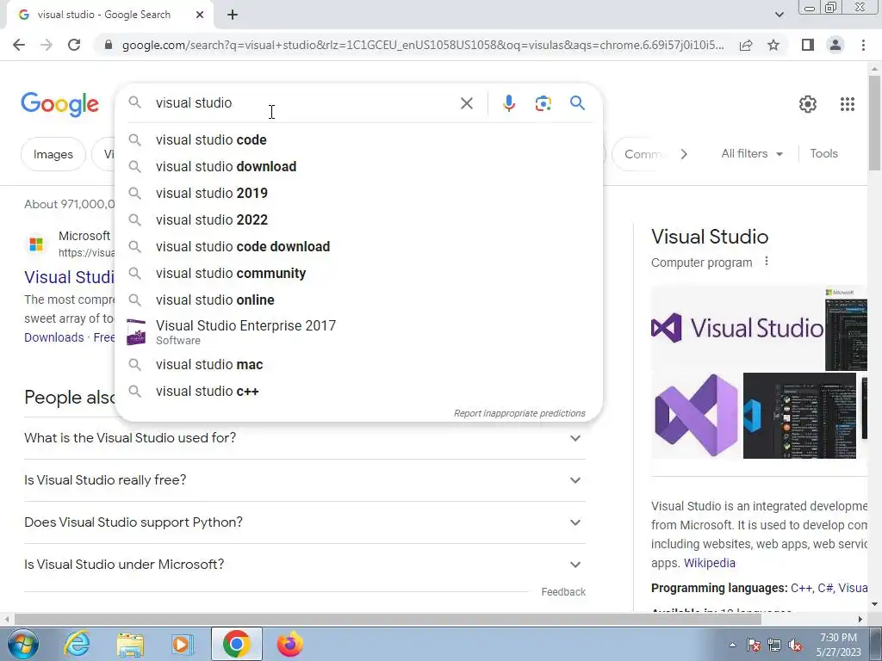Open the Windows Start button
Screen dimensions: 882x661
(22, 644)
